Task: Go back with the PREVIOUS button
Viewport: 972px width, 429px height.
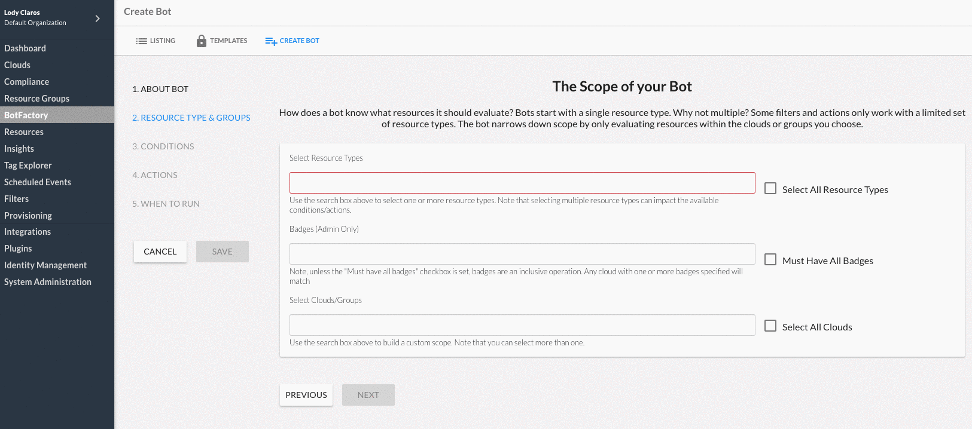Action: [306, 395]
